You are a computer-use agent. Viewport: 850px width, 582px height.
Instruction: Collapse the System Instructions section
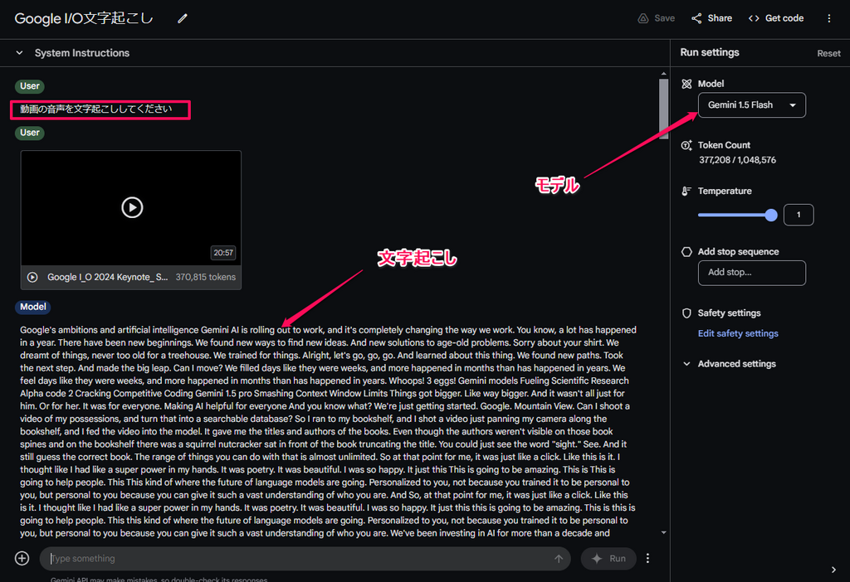coord(20,53)
